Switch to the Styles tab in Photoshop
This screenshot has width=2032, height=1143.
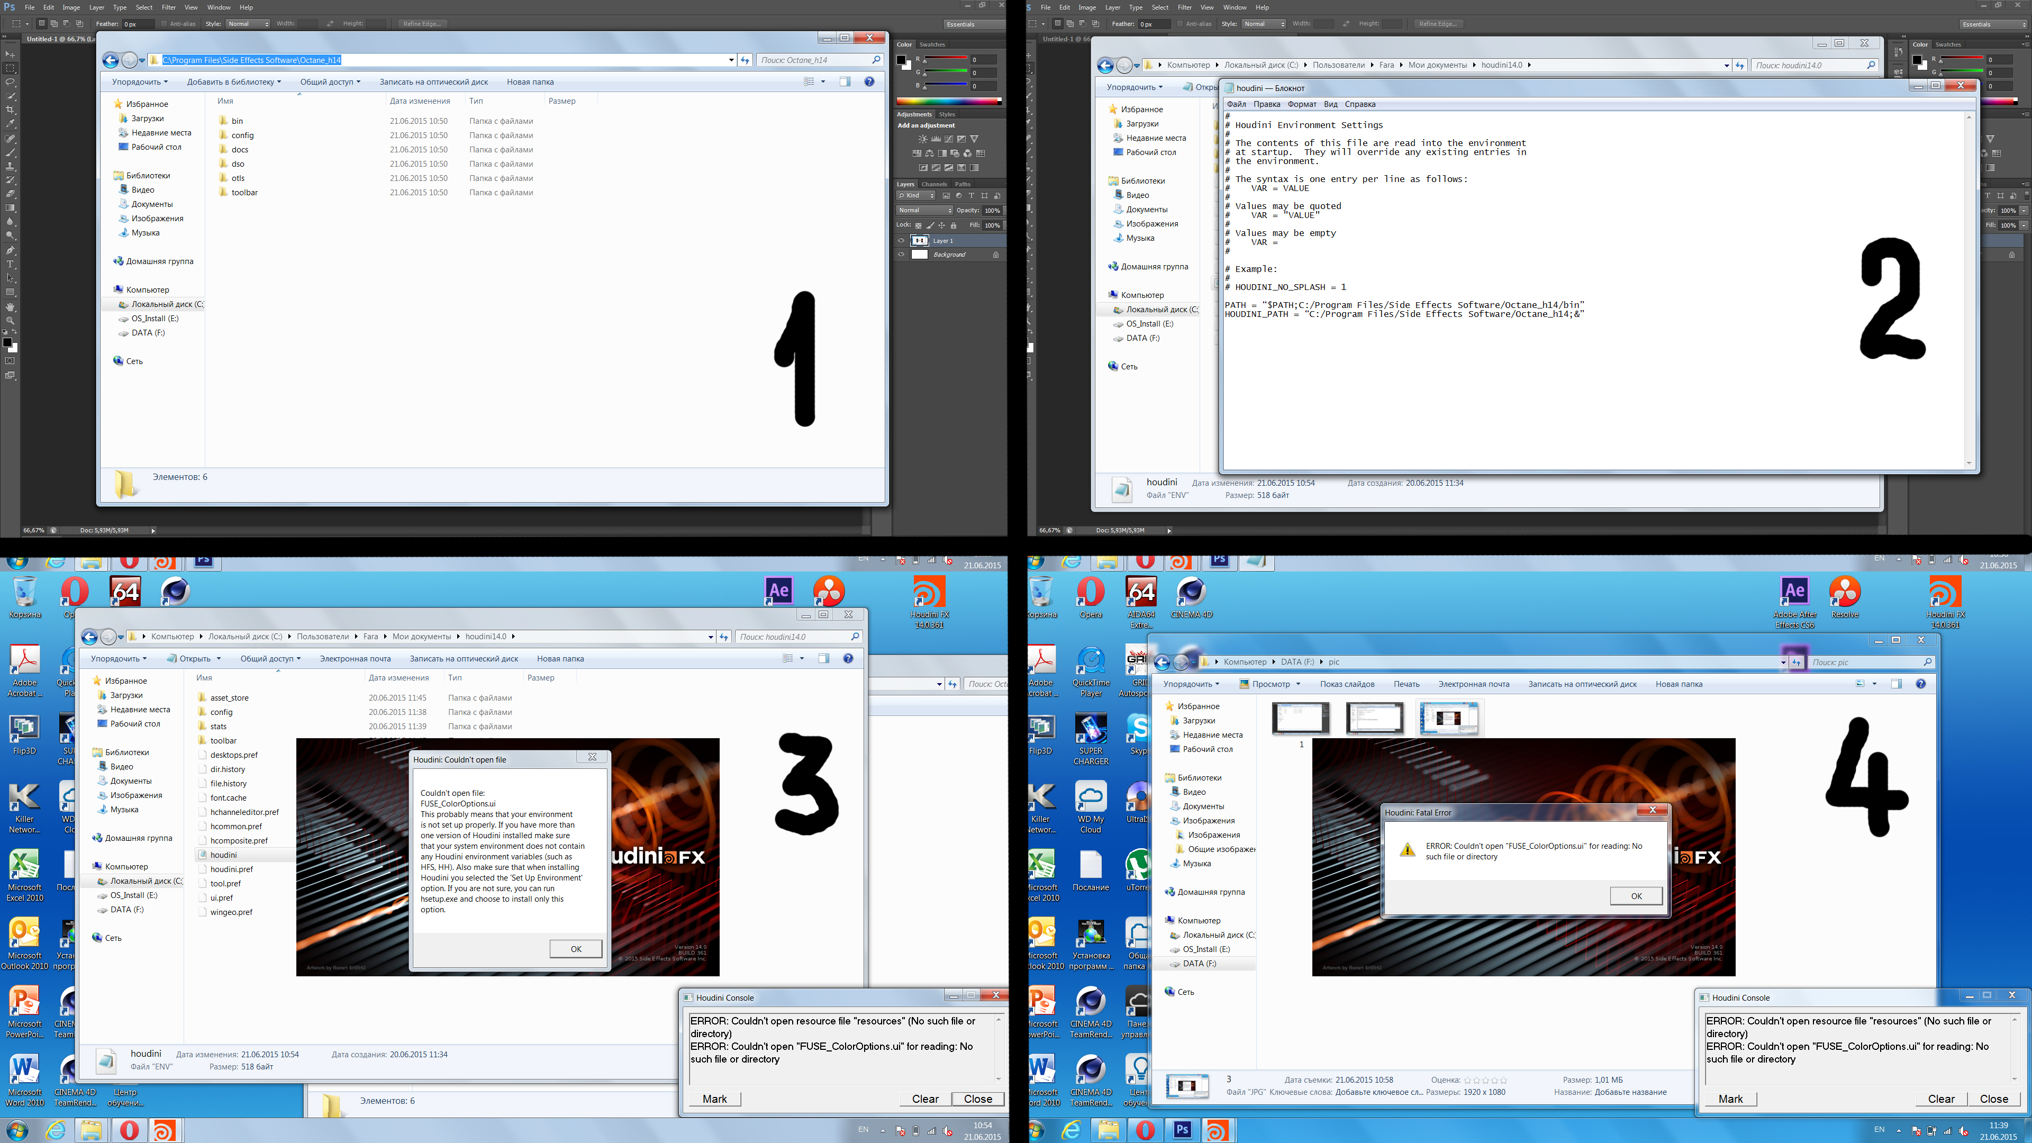pyautogui.click(x=947, y=114)
